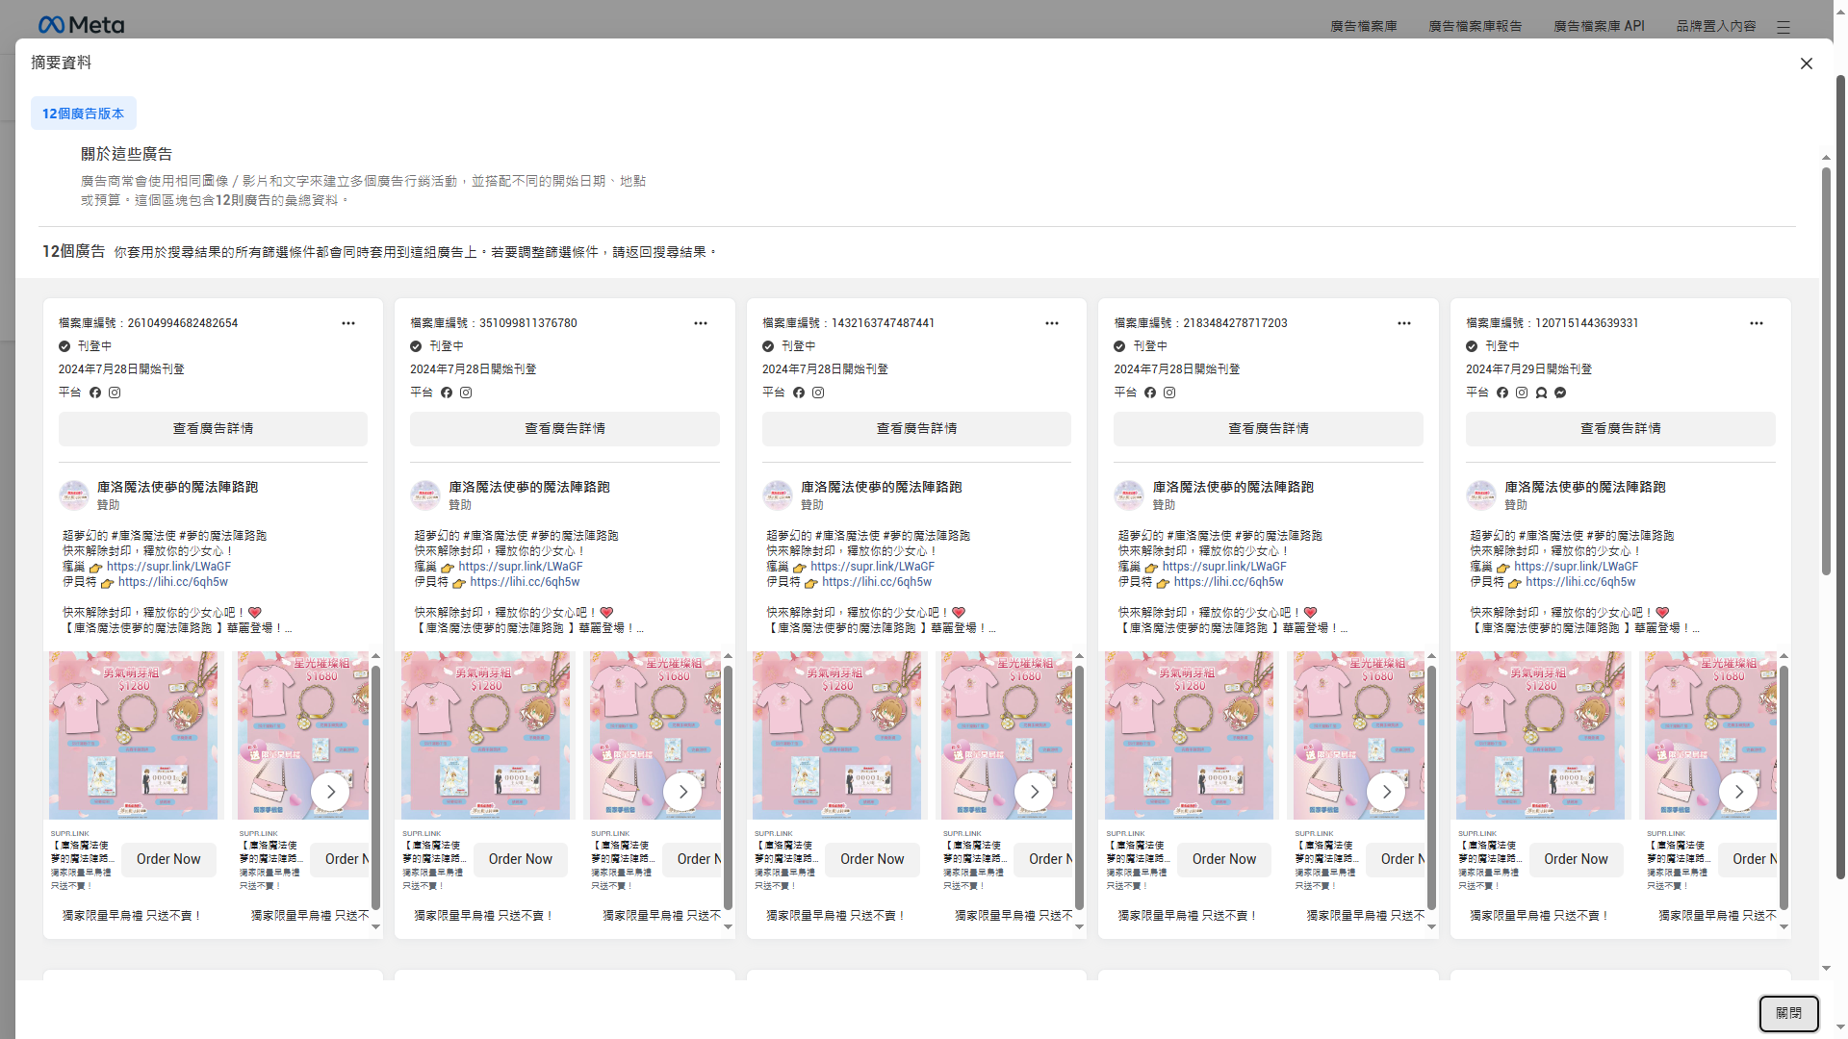Click 關閉 button at dialog bottom
The height and width of the screenshot is (1039, 1848).
pos(1789,1013)
